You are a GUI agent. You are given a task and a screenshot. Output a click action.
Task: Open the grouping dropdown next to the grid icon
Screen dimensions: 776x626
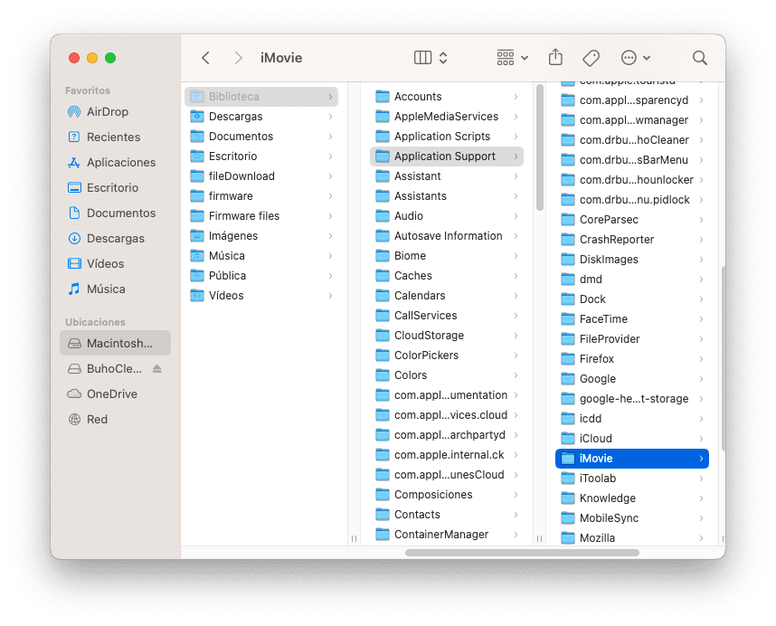(x=523, y=56)
